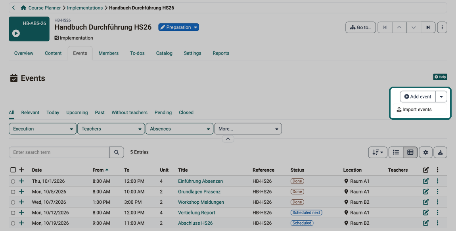The height and width of the screenshot is (231, 456).
Task: Select the Thu, 10/1/2026 row checkbox
Action: coord(13,182)
